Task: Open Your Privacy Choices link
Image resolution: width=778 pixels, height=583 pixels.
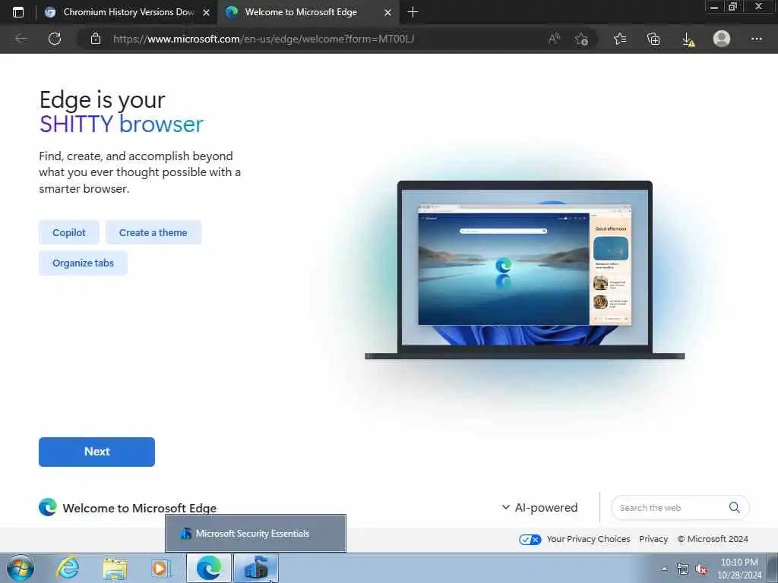Action: pyautogui.click(x=588, y=539)
